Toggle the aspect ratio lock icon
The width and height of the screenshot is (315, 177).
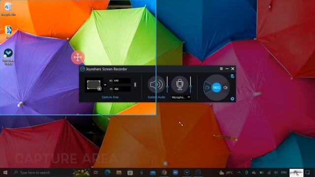tap(135, 85)
